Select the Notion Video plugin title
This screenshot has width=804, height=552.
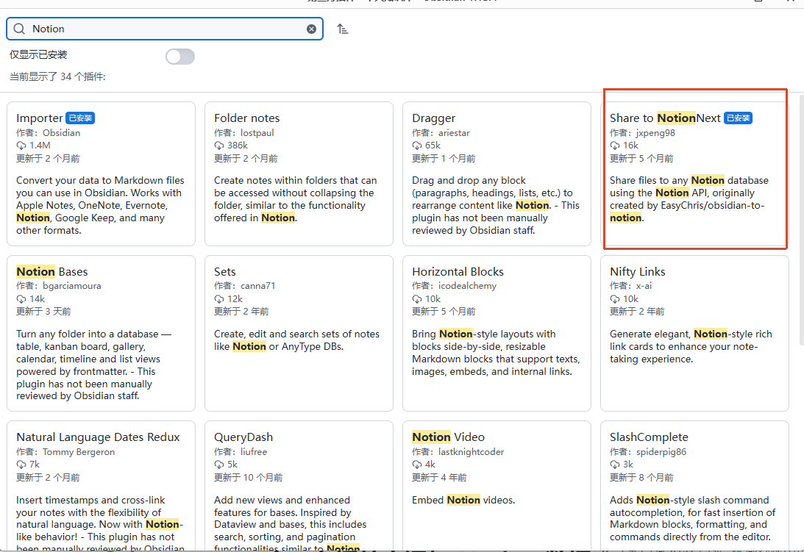coord(448,437)
